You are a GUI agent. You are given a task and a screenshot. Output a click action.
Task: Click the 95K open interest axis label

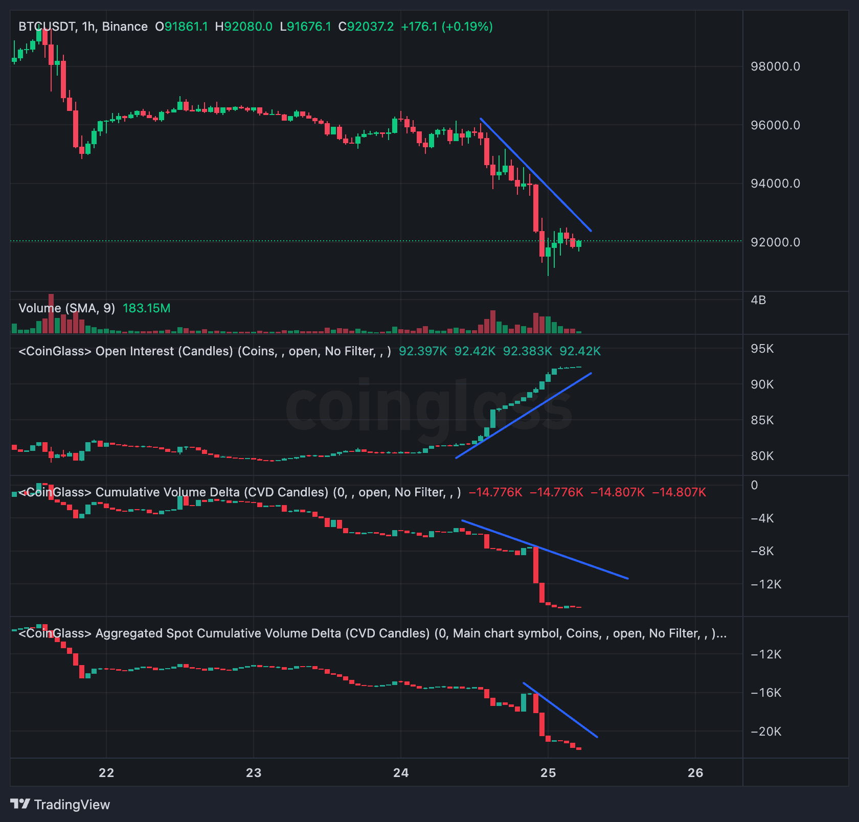[x=762, y=349]
